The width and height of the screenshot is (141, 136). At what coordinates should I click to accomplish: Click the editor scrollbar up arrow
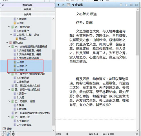138,9
